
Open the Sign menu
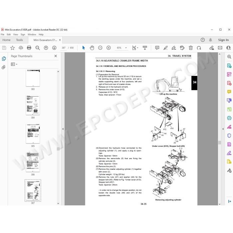click(x=23, y=34)
